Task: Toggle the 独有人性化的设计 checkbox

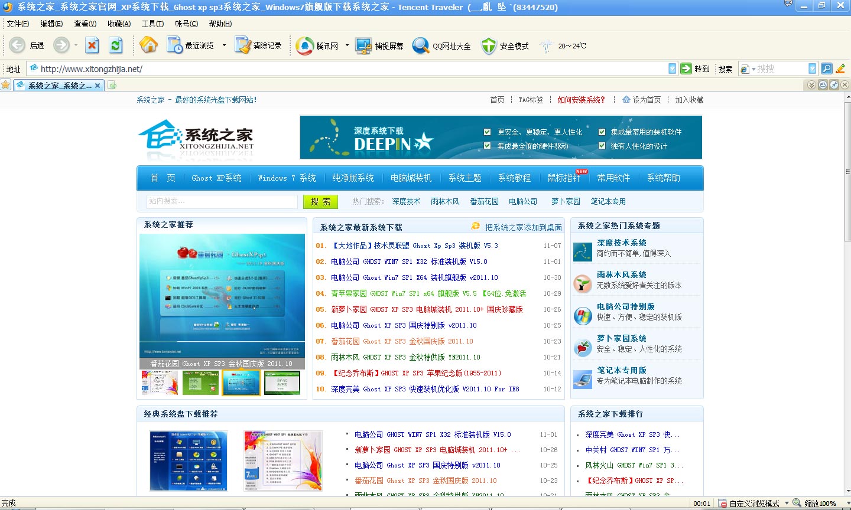Action: (x=602, y=146)
